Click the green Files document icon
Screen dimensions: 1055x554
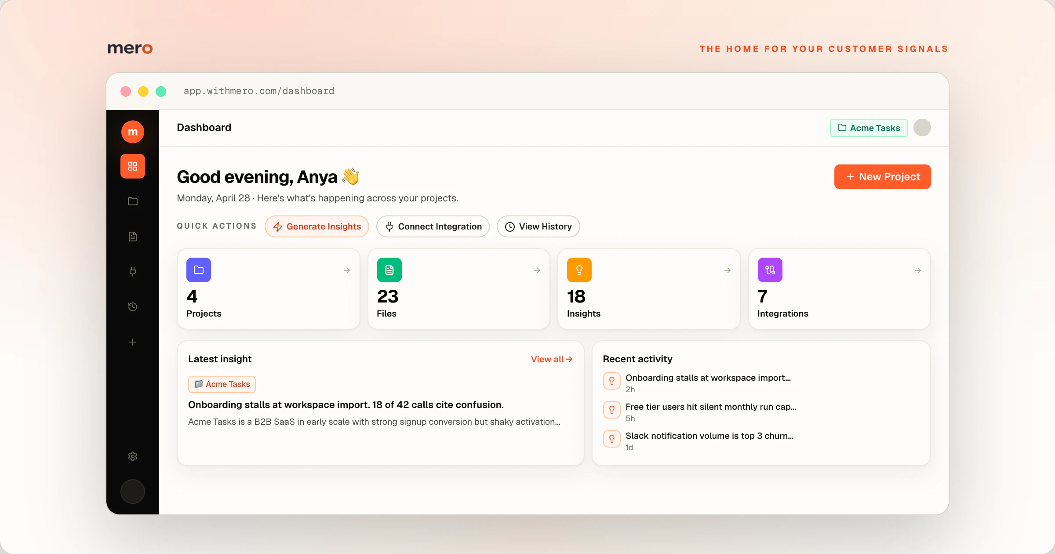(x=389, y=270)
